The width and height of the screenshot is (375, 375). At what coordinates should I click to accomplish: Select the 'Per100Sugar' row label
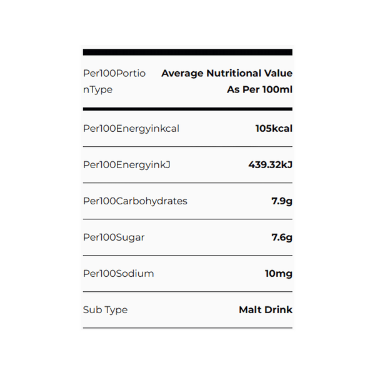tap(114, 237)
